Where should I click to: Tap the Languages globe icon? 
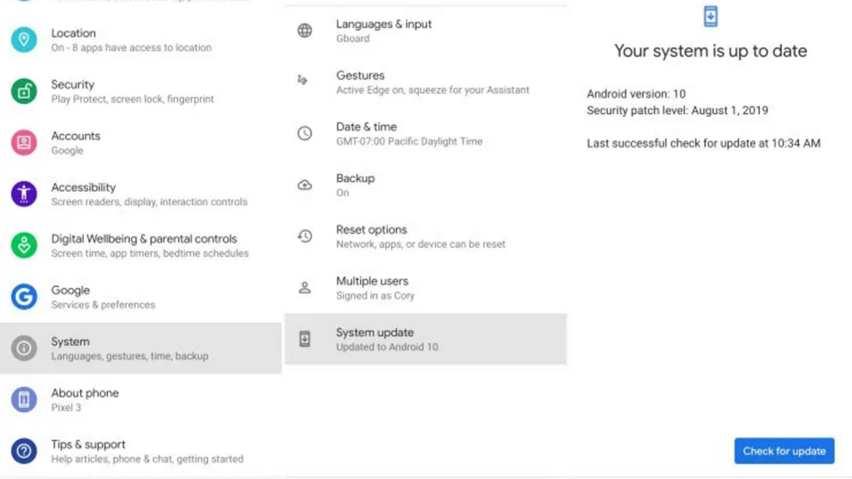click(x=305, y=31)
